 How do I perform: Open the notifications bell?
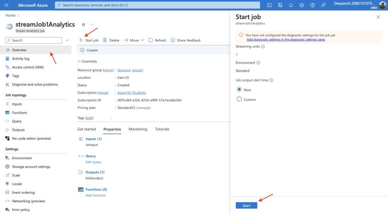(291, 5)
